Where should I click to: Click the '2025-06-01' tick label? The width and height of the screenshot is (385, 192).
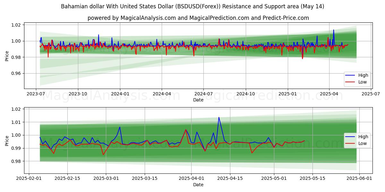coord(359,178)
